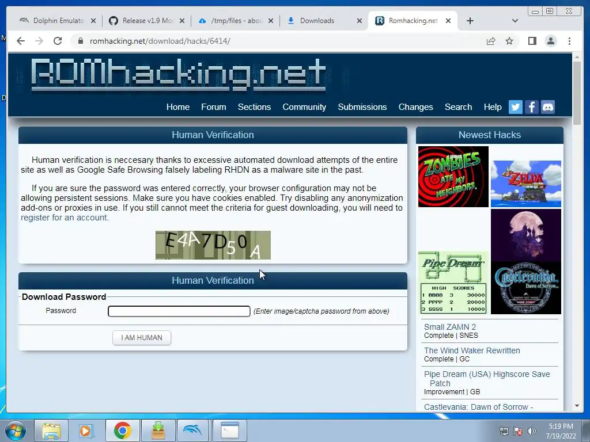
Task: Open the Chrome profile avatar
Action: click(551, 41)
